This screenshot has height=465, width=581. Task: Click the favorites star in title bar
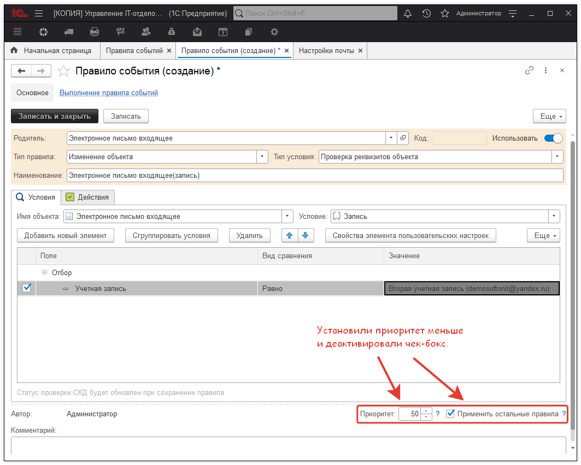pos(445,13)
